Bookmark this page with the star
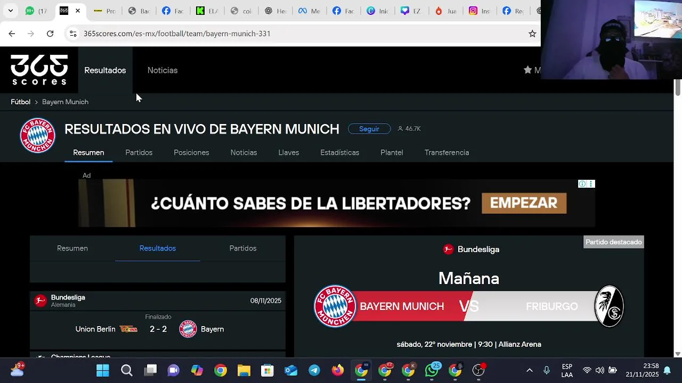The height and width of the screenshot is (383, 682). tap(532, 34)
